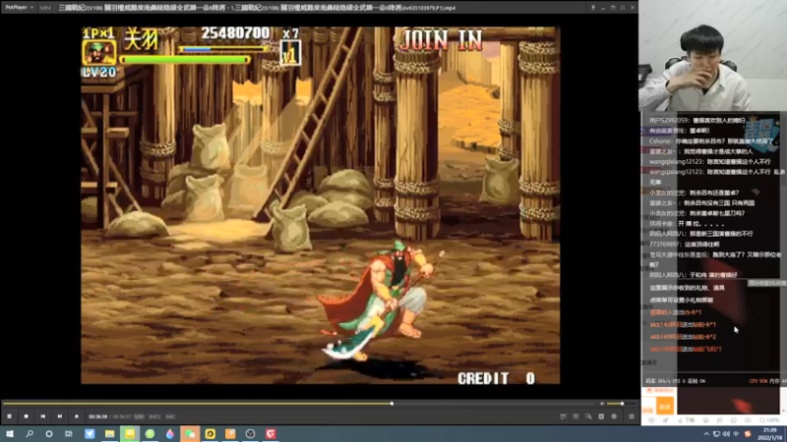Image resolution: width=787 pixels, height=442 pixels.
Task: Expand the system tray hidden icons
Action: pyautogui.click(x=706, y=434)
